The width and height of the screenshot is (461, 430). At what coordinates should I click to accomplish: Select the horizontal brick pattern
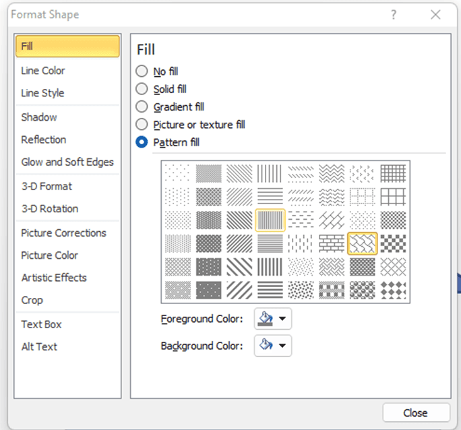(332, 243)
